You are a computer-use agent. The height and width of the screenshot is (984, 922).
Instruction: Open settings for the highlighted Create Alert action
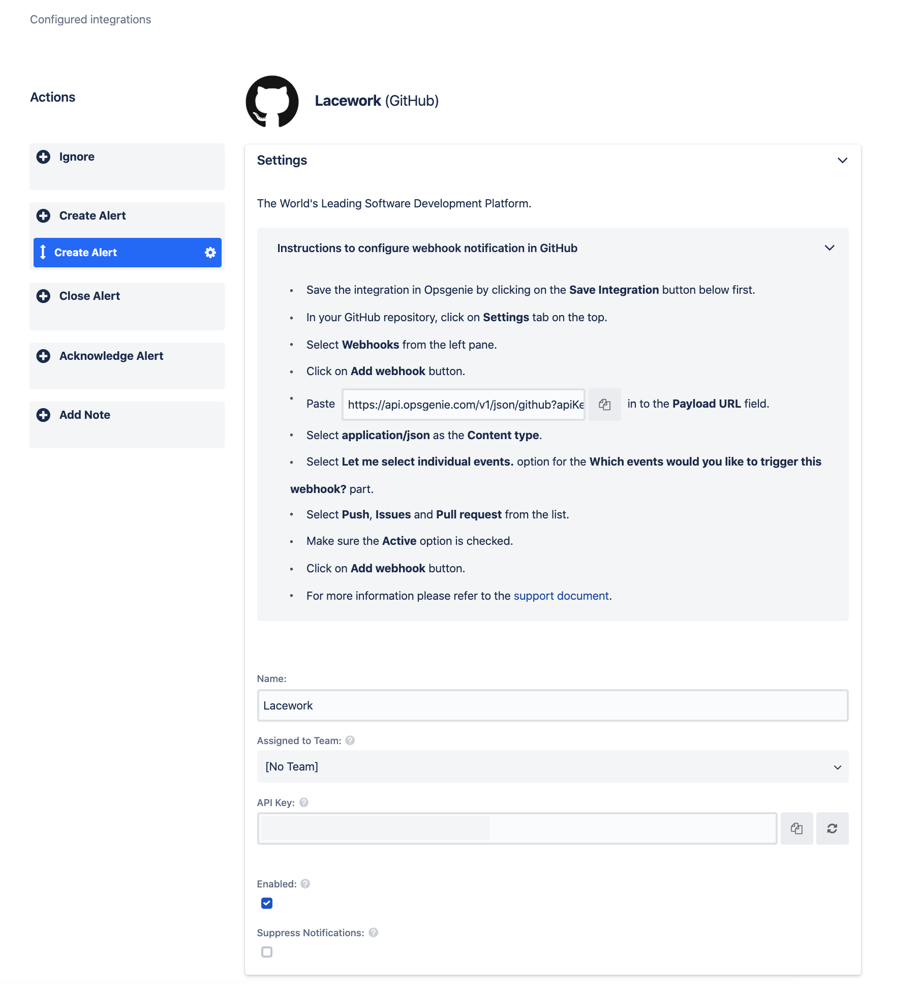pyautogui.click(x=209, y=253)
